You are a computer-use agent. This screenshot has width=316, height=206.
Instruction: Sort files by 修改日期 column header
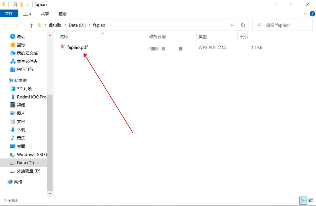[x=157, y=37]
